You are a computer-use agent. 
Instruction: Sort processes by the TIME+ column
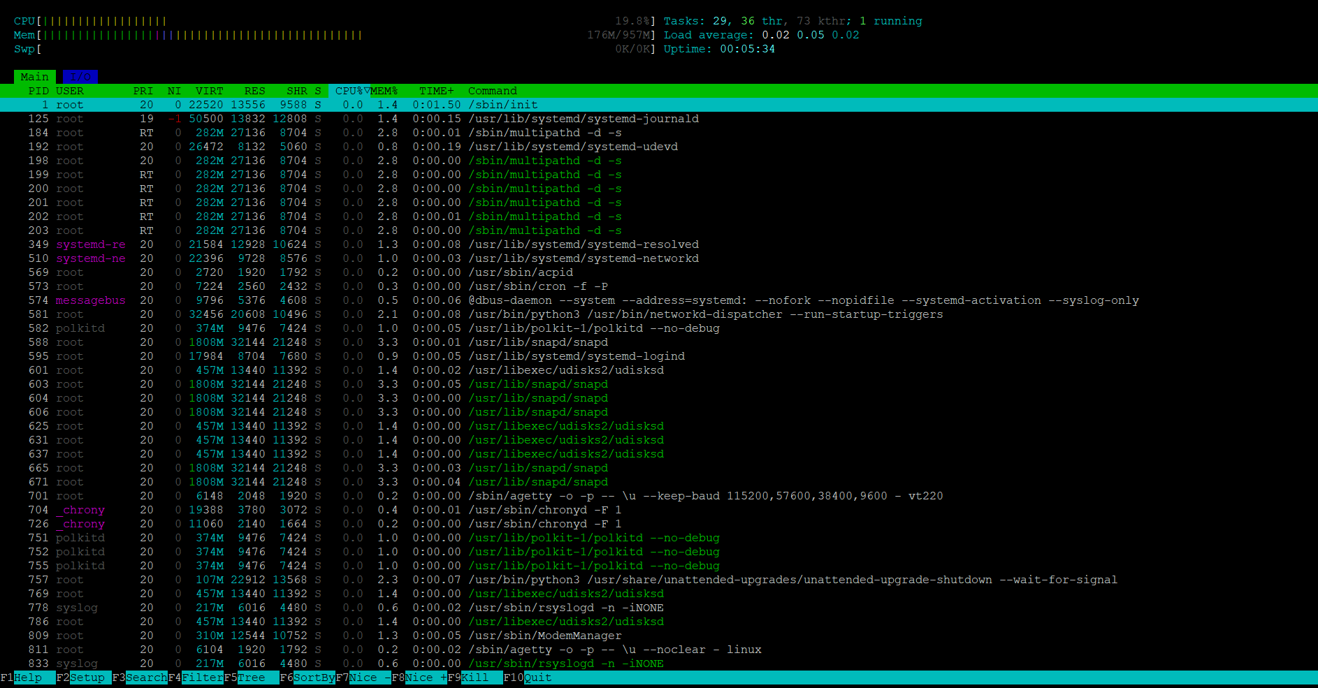[x=435, y=90]
